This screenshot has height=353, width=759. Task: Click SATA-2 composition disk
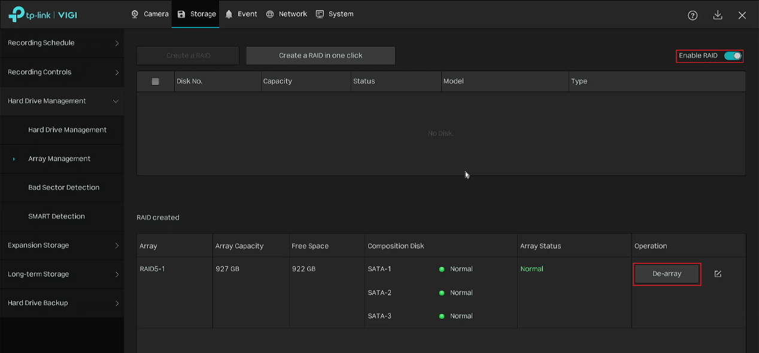coord(380,293)
